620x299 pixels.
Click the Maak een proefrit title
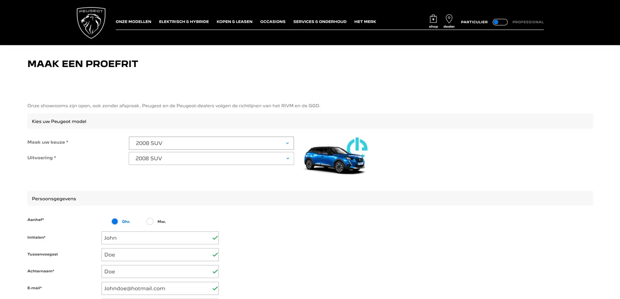(83, 64)
